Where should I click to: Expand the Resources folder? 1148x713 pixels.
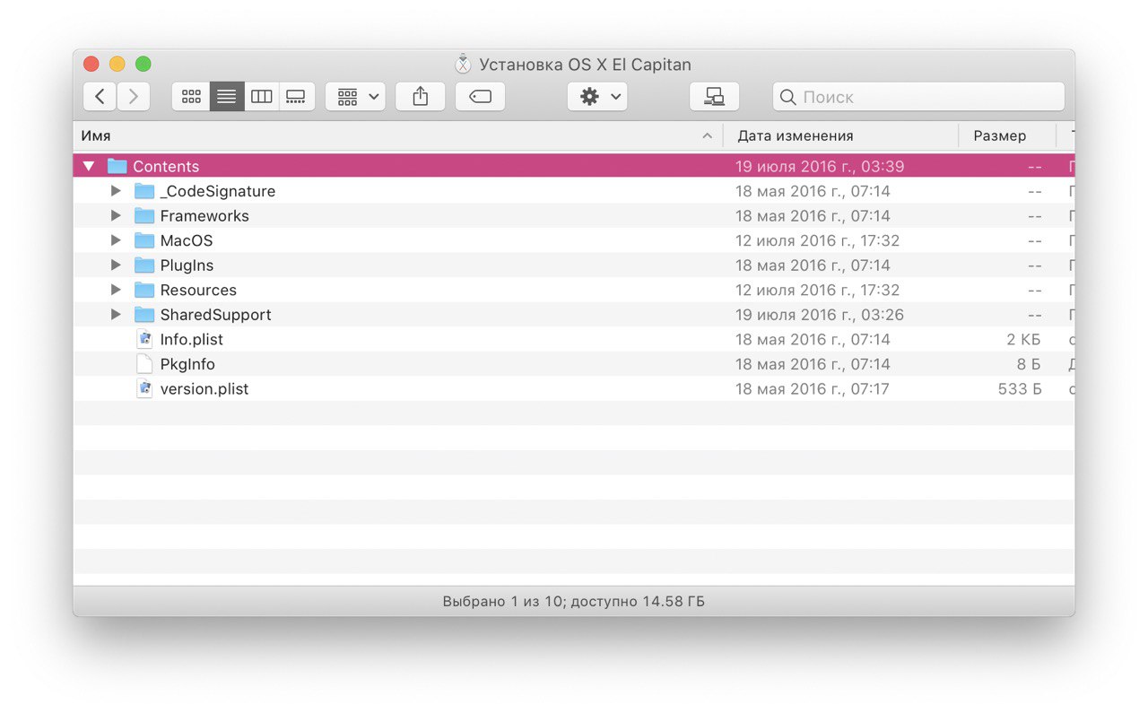(116, 290)
